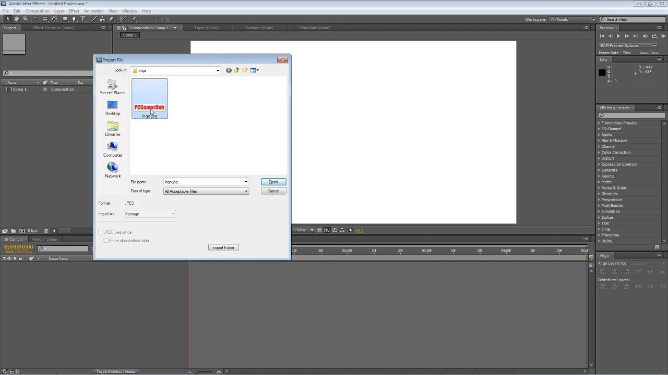Step forward one frame in Preview panel
Viewport: 668px width, 375px height.
627,36
